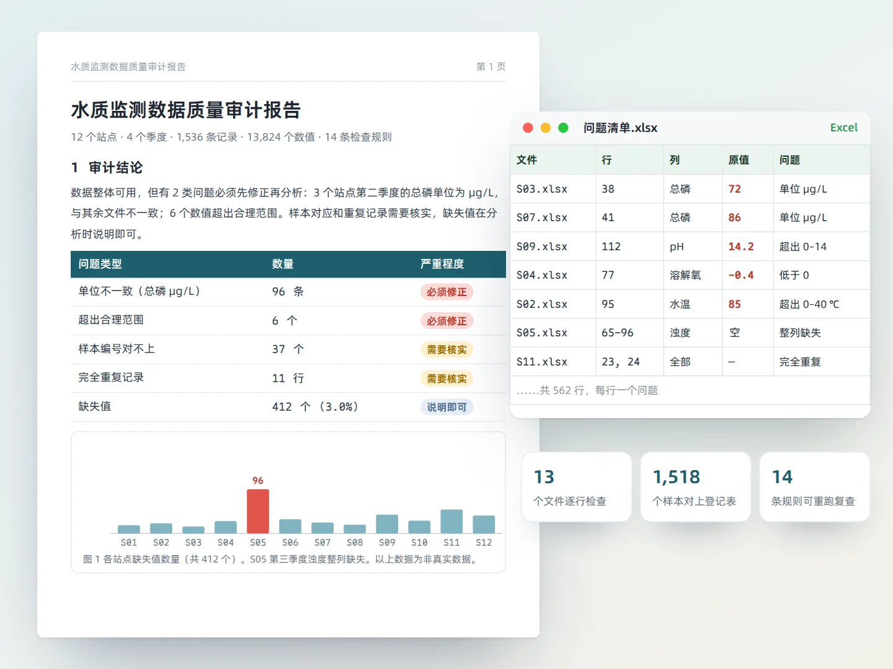Click the red S05 bar in the chart
893x669 pixels.
pos(258,511)
